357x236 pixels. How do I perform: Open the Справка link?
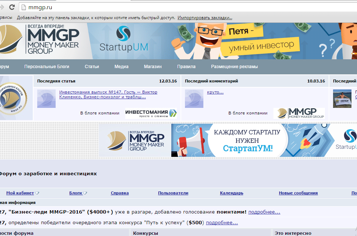[x=120, y=193]
